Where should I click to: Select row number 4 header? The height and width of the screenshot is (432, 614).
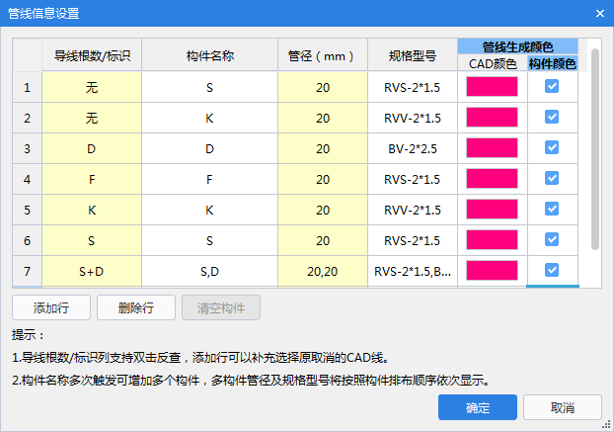pyautogui.click(x=27, y=179)
